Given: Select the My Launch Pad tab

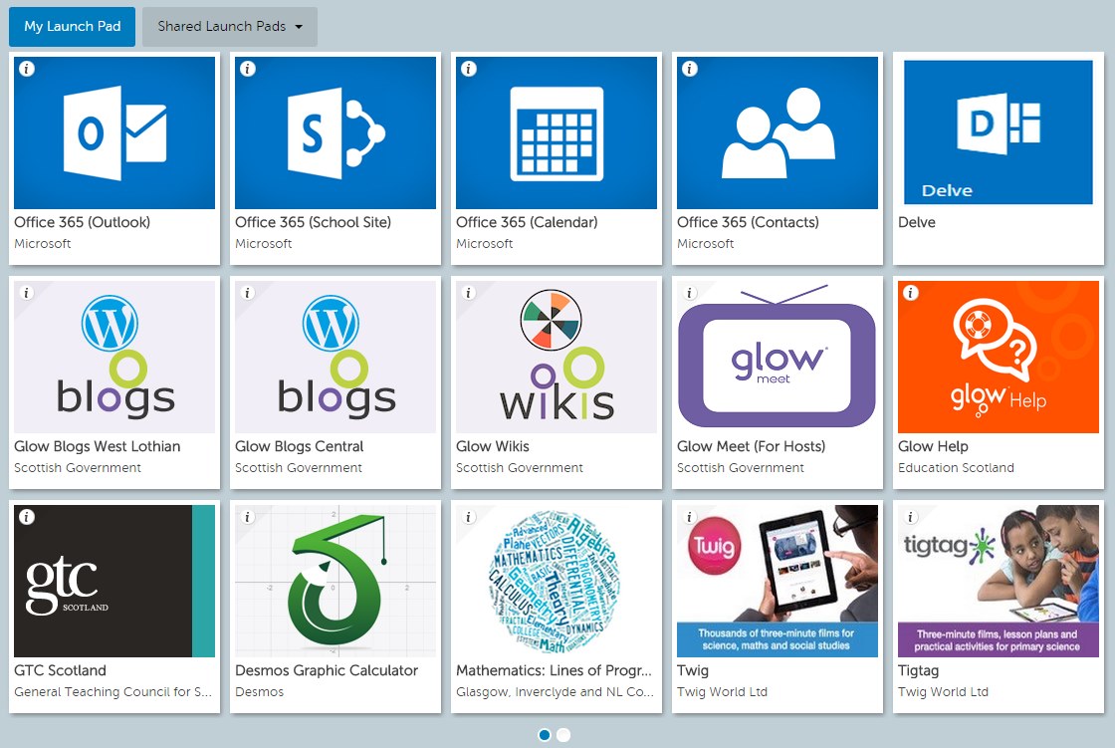Looking at the screenshot, I should point(72,27).
